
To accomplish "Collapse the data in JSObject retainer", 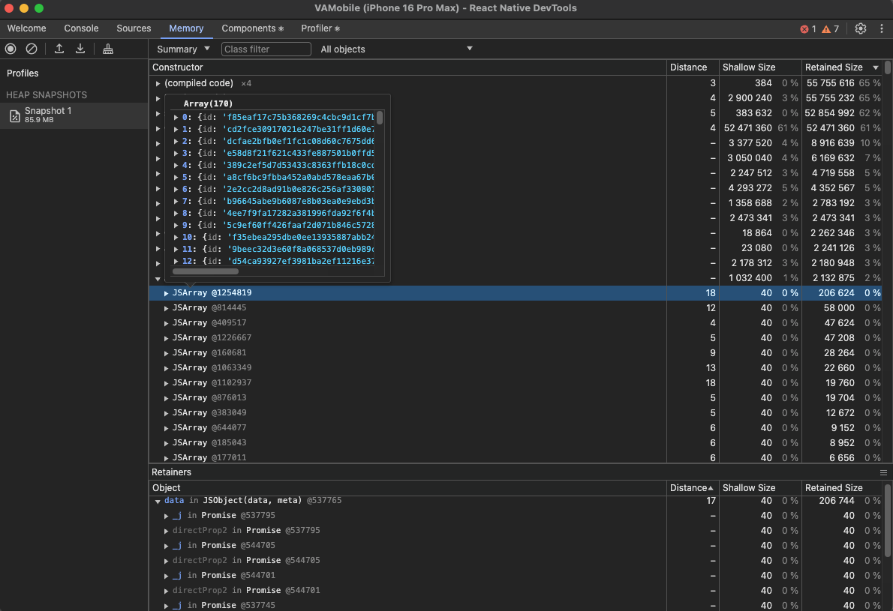I will [158, 501].
